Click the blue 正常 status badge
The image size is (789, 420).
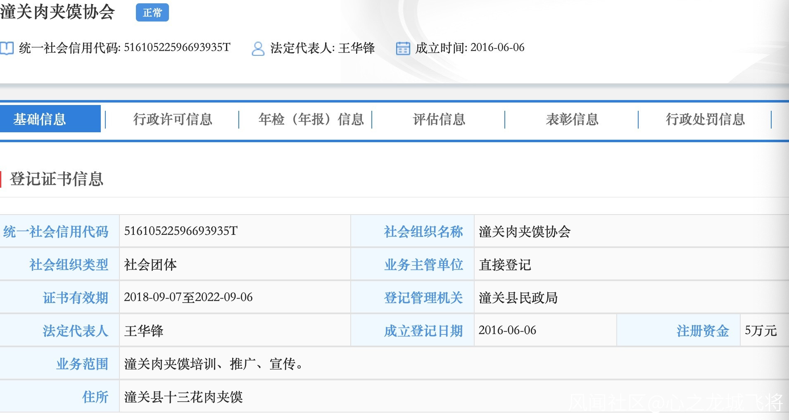[152, 12]
